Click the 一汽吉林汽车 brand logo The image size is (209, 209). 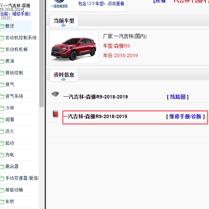point(60,4)
